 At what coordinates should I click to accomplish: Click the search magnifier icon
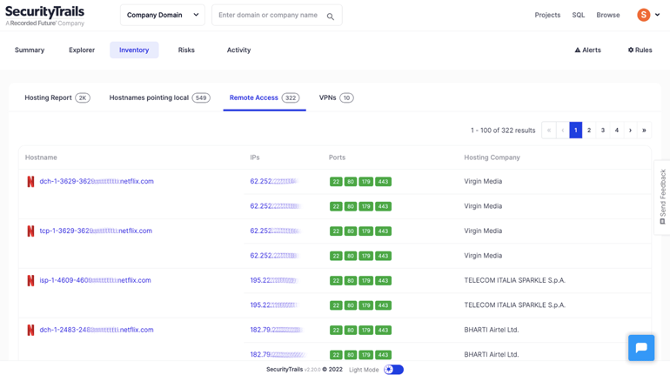pyautogui.click(x=331, y=17)
